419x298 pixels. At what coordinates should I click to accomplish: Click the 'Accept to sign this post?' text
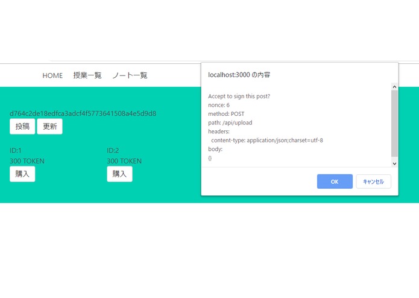[x=239, y=96]
